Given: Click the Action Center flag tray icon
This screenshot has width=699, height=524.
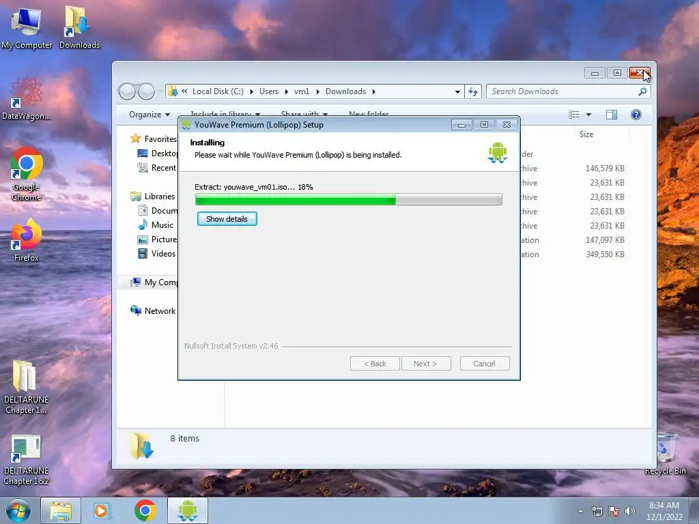Looking at the screenshot, I should tap(614, 511).
